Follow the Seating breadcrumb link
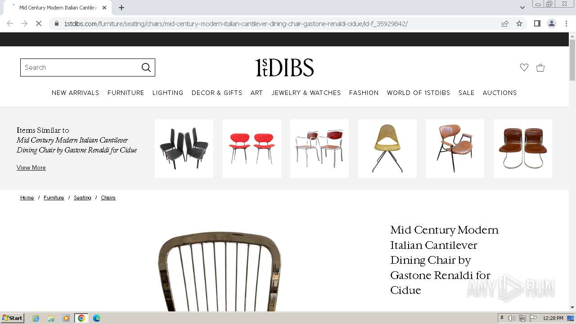 tap(82, 198)
